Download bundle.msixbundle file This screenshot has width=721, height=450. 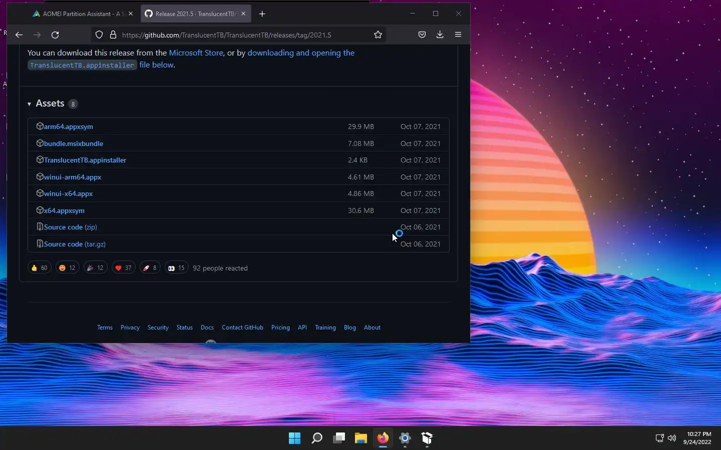coord(73,143)
